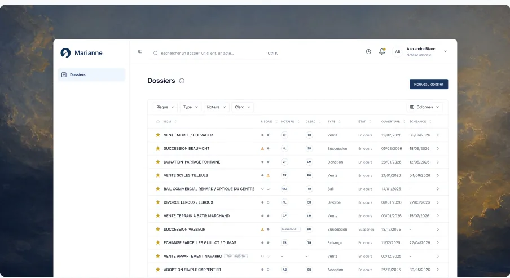
Task: Click MD notary badge in BAIL COMMERCIAL RENARD row
Action: 284,189
